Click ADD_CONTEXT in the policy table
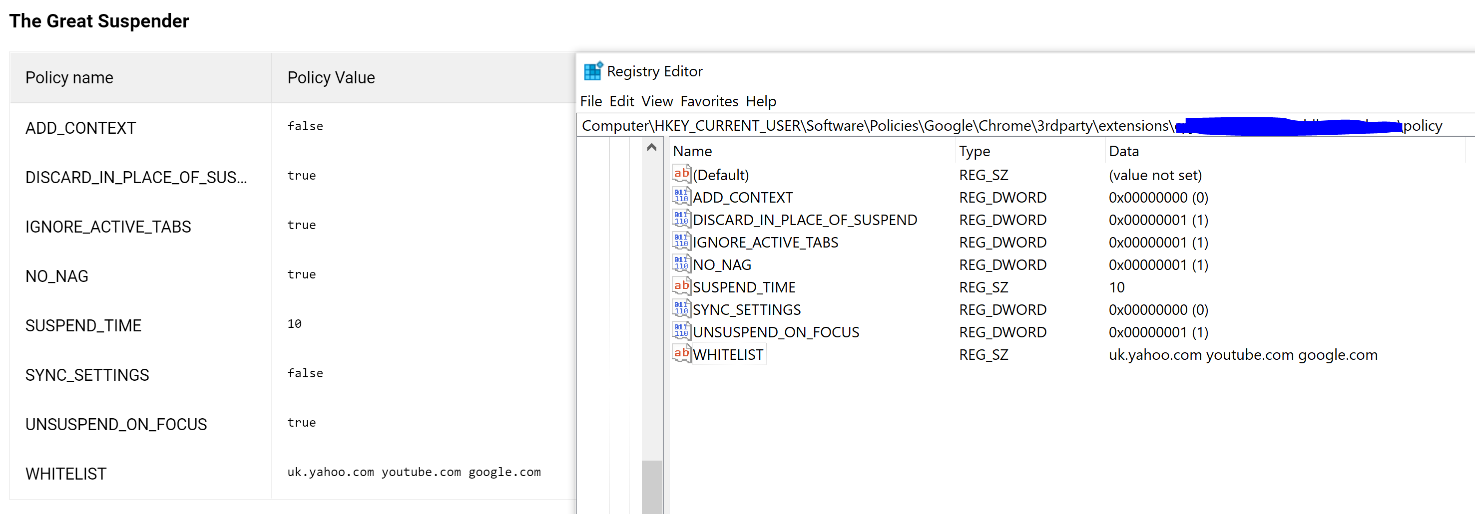This screenshot has width=1475, height=514. [x=81, y=127]
